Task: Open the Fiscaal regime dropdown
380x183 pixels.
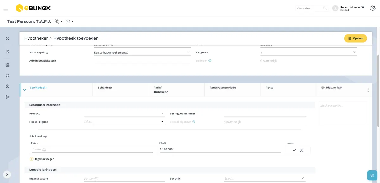Action: tap(124, 121)
